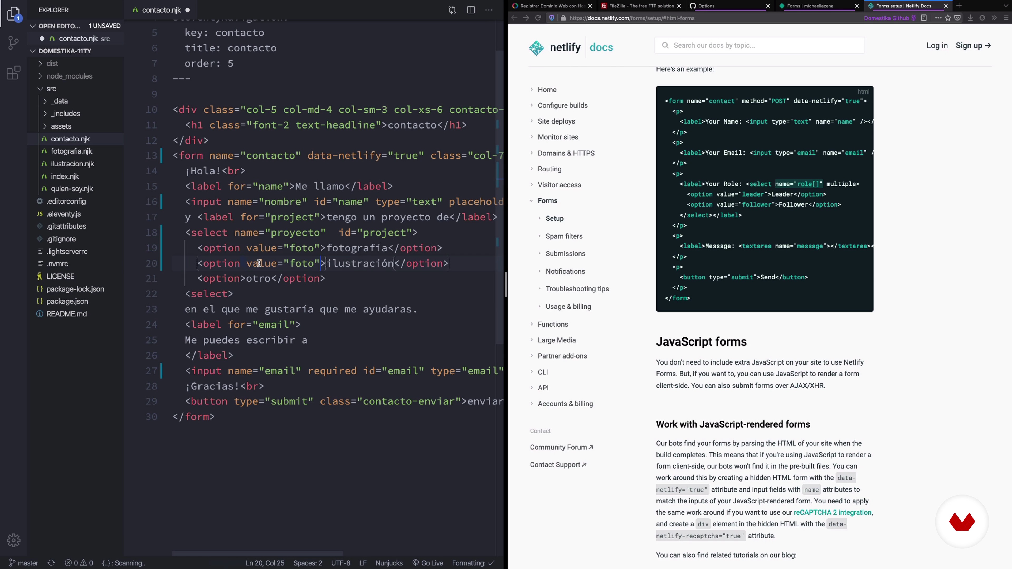This screenshot has height=569, width=1012.
Task: Open the Source Control view
Action: (13, 43)
